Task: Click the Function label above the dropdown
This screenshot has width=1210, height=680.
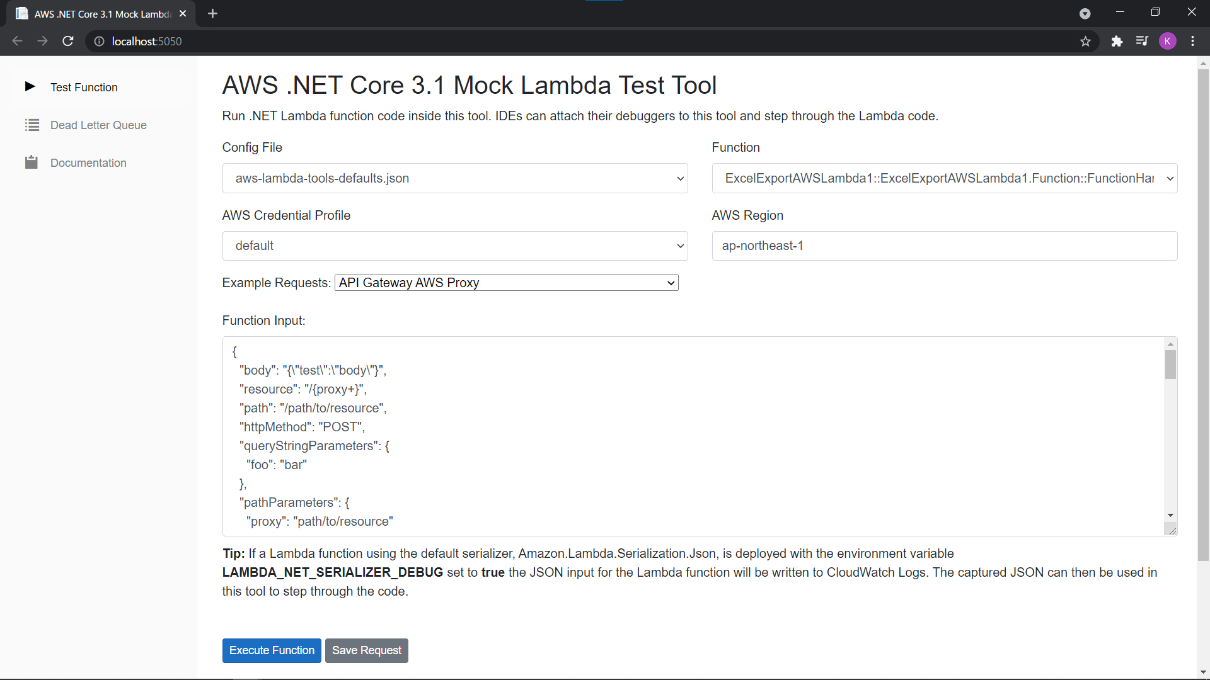Action: [736, 147]
